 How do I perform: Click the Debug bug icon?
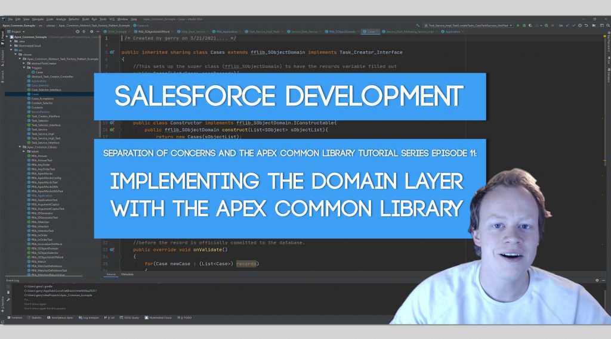point(524,25)
